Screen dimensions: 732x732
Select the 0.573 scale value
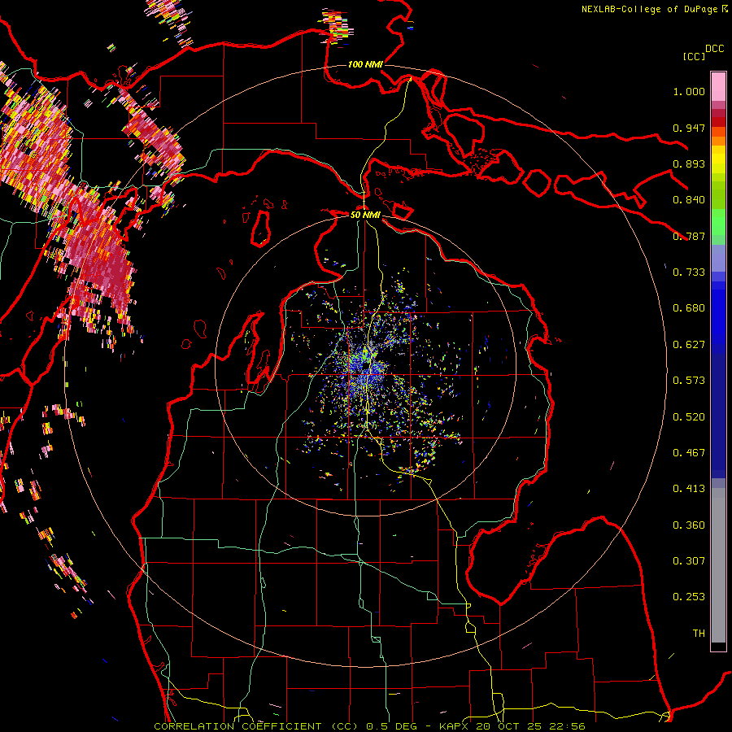(689, 381)
